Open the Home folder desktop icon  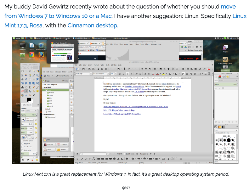tap(23, 56)
